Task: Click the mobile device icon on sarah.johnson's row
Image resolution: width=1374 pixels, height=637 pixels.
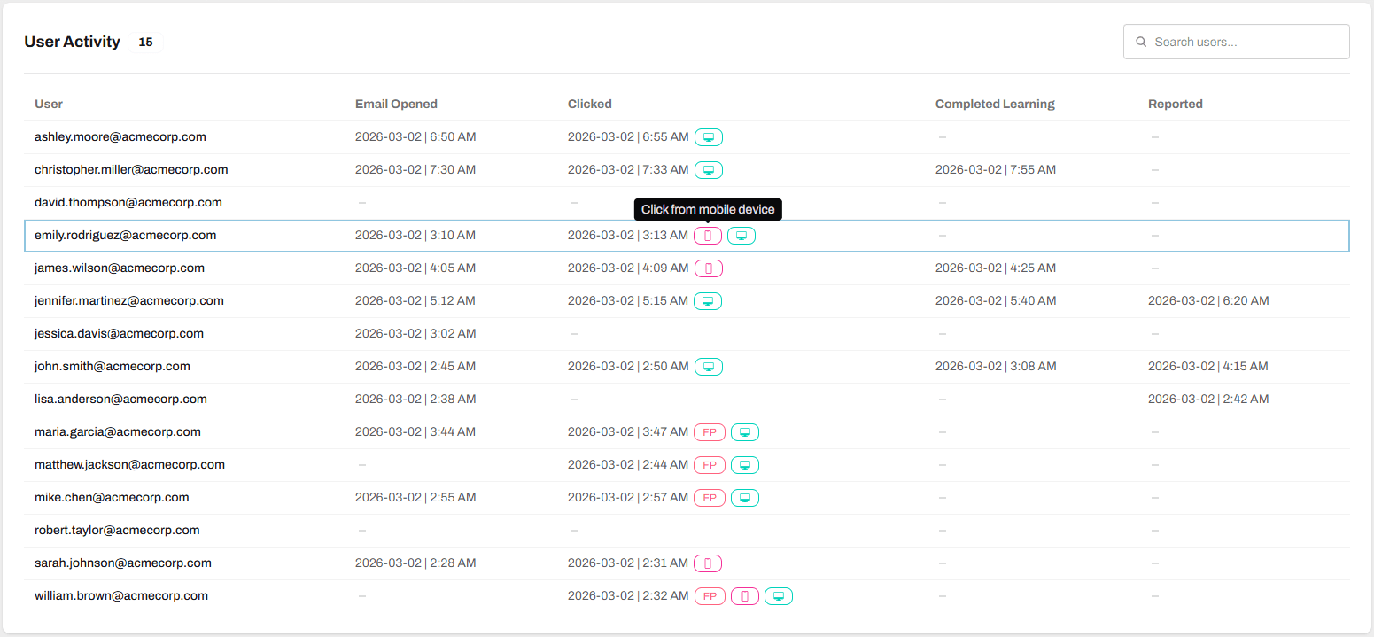Action: click(x=708, y=563)
